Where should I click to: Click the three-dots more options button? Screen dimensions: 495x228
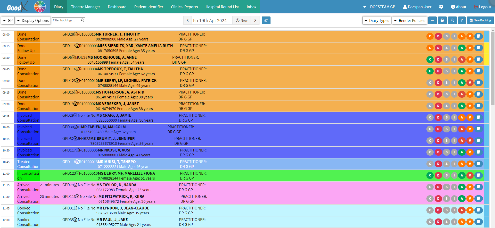click(x=432, y=20)
